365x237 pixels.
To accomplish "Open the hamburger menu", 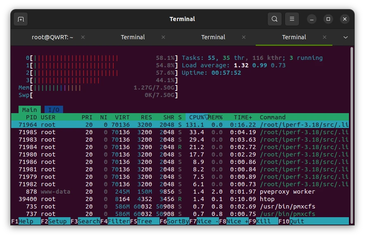I will pos(292,19).
